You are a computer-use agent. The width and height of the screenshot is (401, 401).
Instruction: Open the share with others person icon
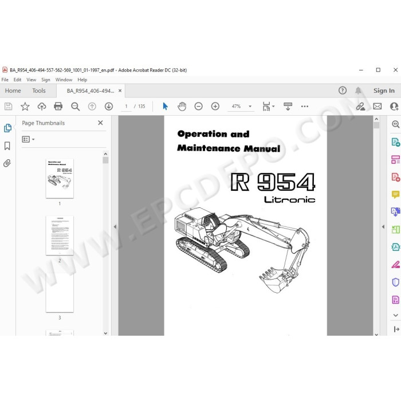tap(394, 106)
